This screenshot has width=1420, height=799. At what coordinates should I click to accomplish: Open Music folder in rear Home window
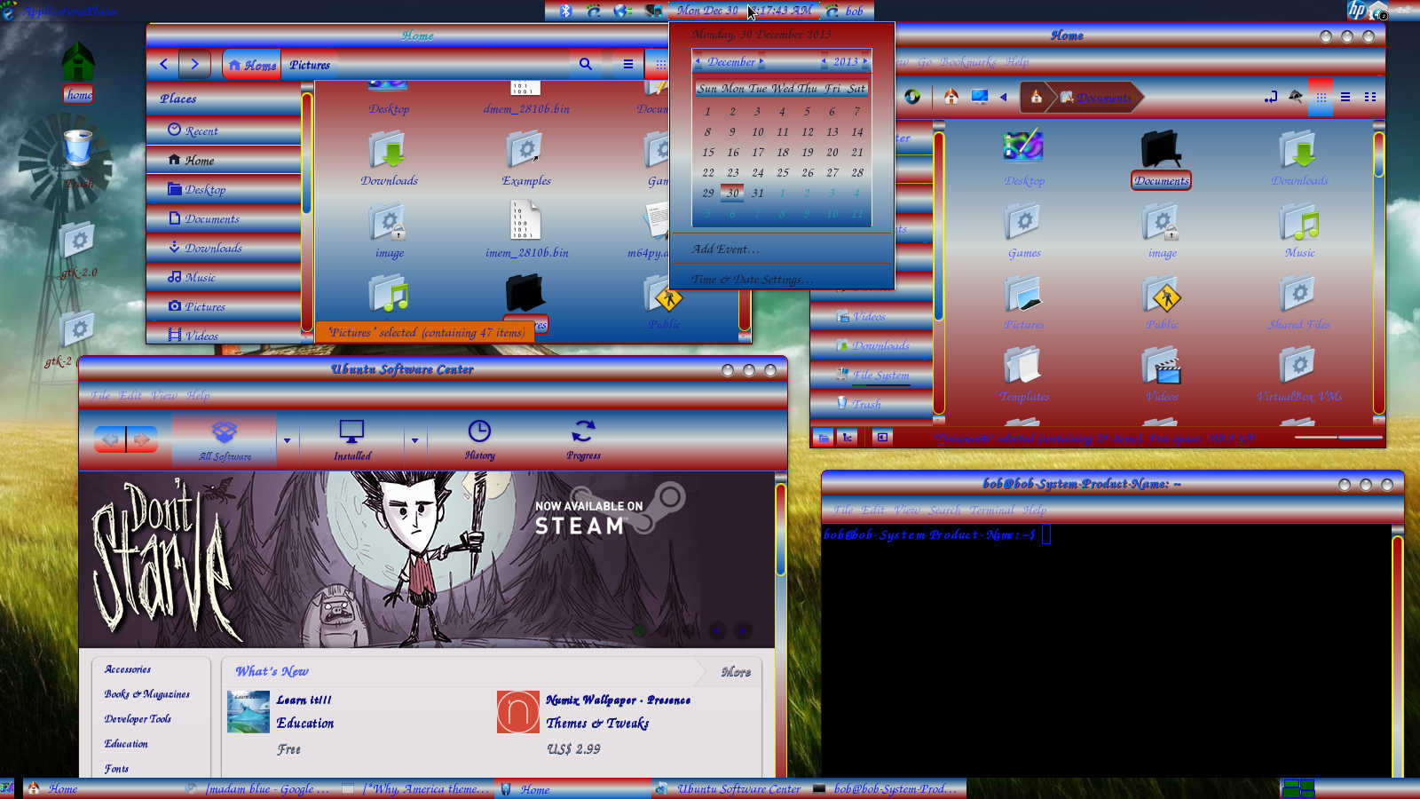click(1299, 231)
